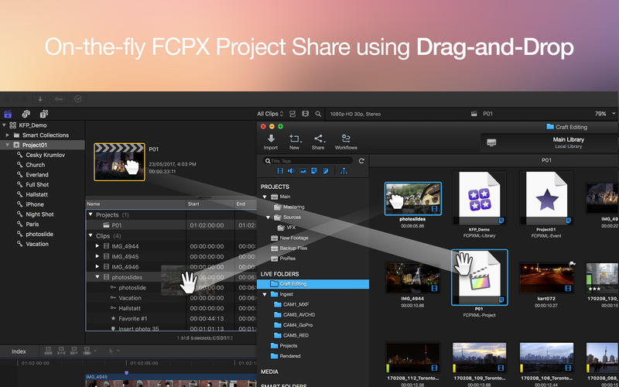Expand the Smart Collections folder
The height and width of the screenshot is (387, 619).
(x=7, y=135)
